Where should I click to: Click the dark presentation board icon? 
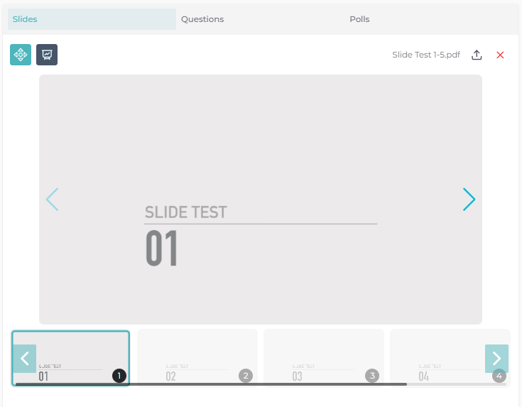(47, 55)
